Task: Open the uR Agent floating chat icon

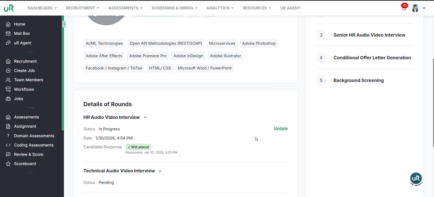Action: [x=416, y=179]
